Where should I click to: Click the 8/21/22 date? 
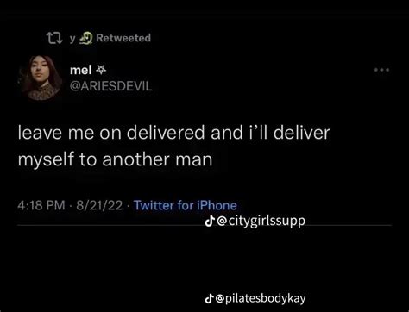click(99, 205)
